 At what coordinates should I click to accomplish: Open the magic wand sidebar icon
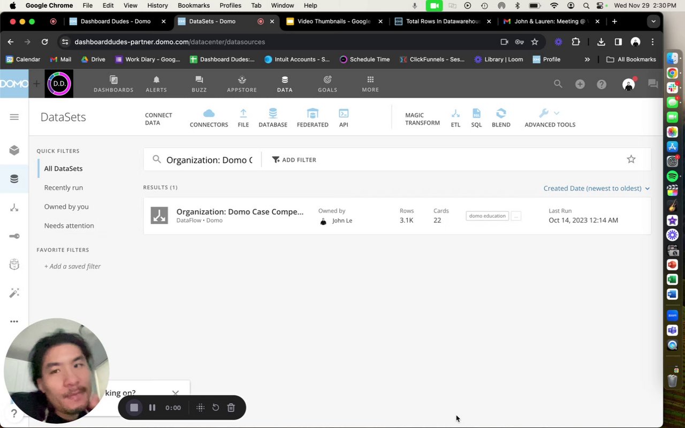click(x=14, y=293)
